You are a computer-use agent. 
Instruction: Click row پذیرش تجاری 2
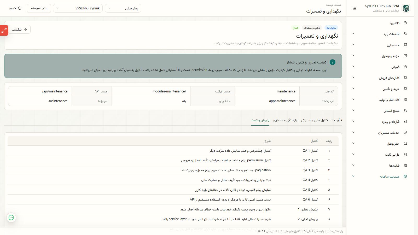click(x=173, y=219)
